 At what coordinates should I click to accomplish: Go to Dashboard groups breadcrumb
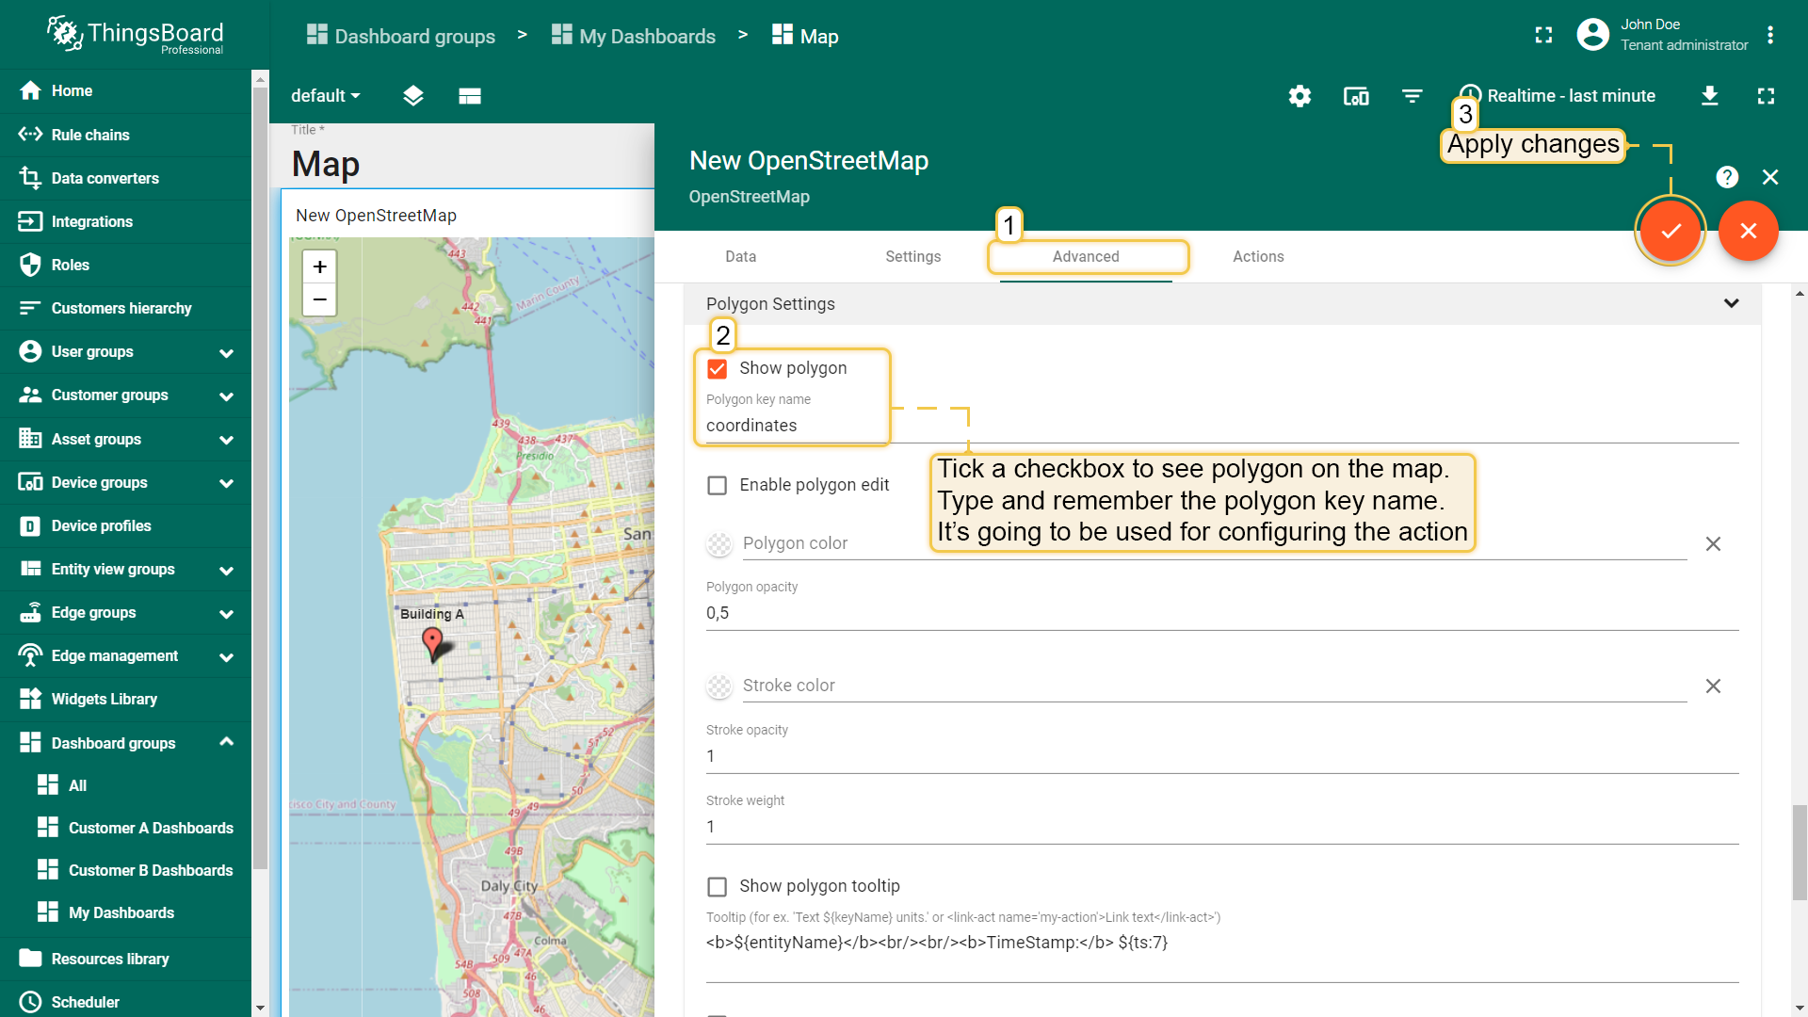[x=401, y=36]
